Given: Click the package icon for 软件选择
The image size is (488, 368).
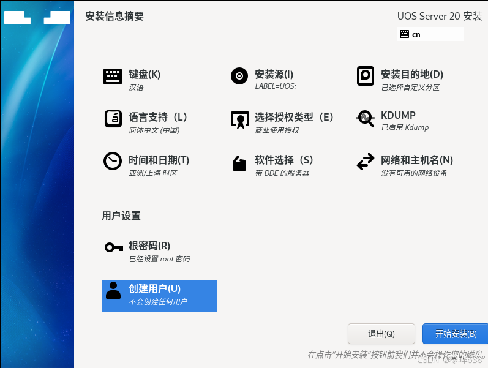Looking at the screenshot, I should 239,163.
